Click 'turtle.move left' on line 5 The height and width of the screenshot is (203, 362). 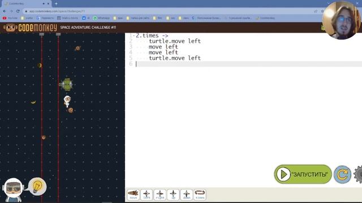(175, 58)
